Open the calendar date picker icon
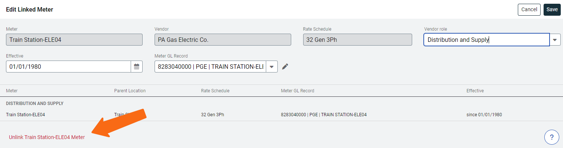 pyautogui.click(x=137, y=67)
